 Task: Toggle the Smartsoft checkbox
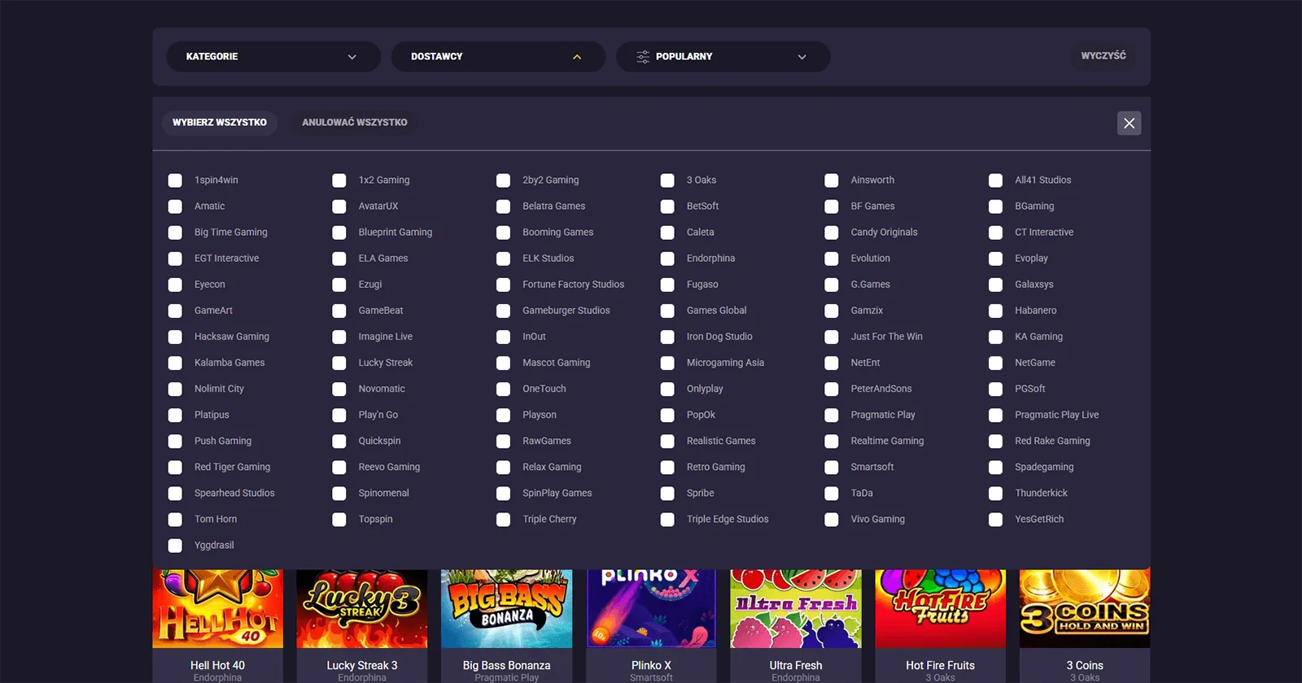[x=832, y=468]
